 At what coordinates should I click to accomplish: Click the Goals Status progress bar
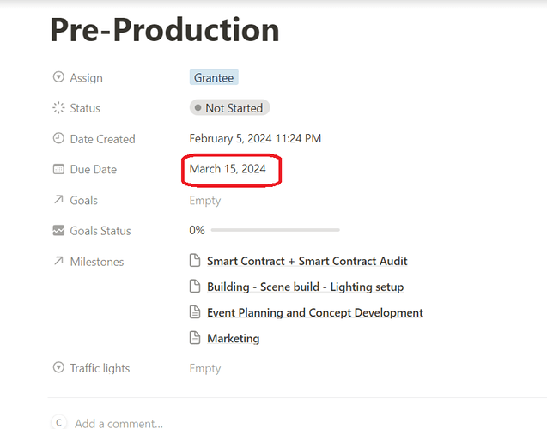pos(275,230)
